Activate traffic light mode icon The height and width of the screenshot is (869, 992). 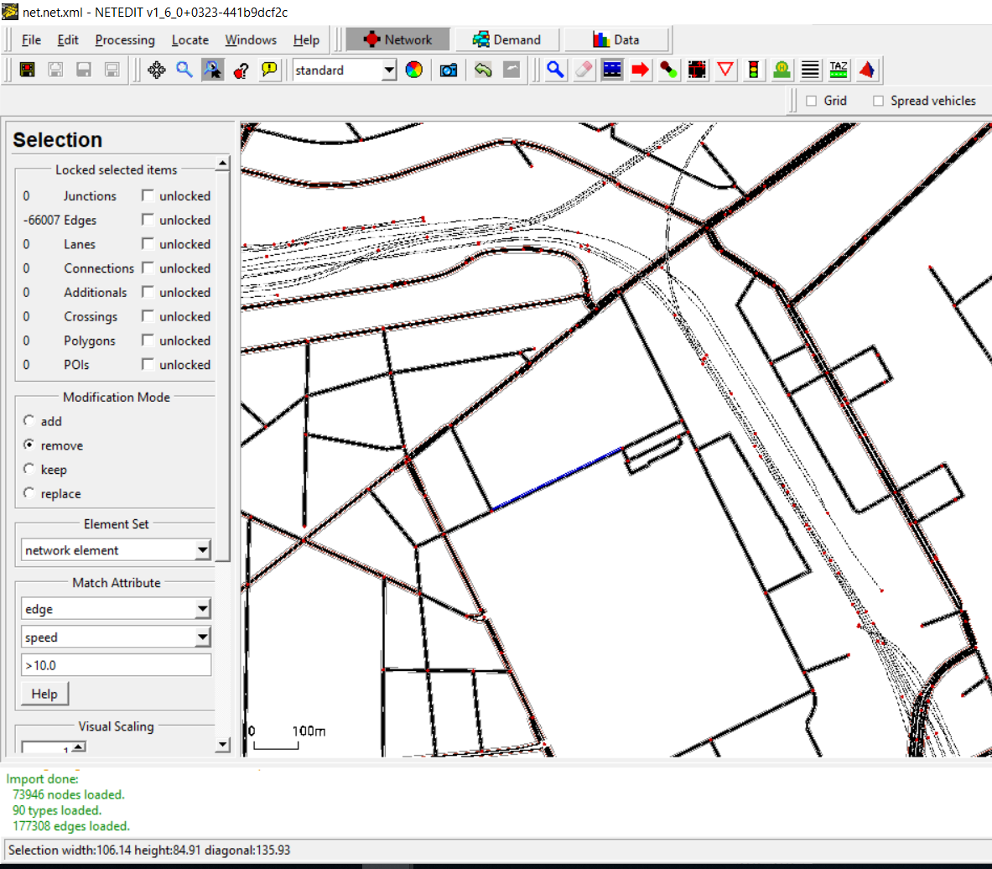(x=754, y=70)
